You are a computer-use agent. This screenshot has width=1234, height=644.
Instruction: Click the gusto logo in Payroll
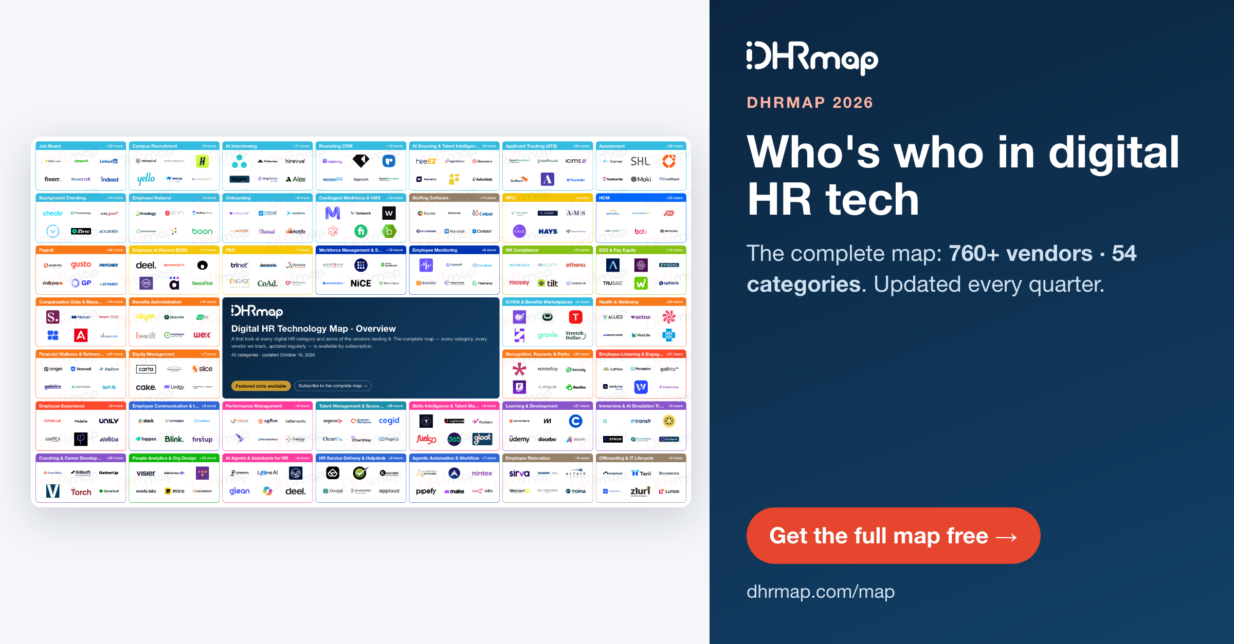tap(81, 264)
